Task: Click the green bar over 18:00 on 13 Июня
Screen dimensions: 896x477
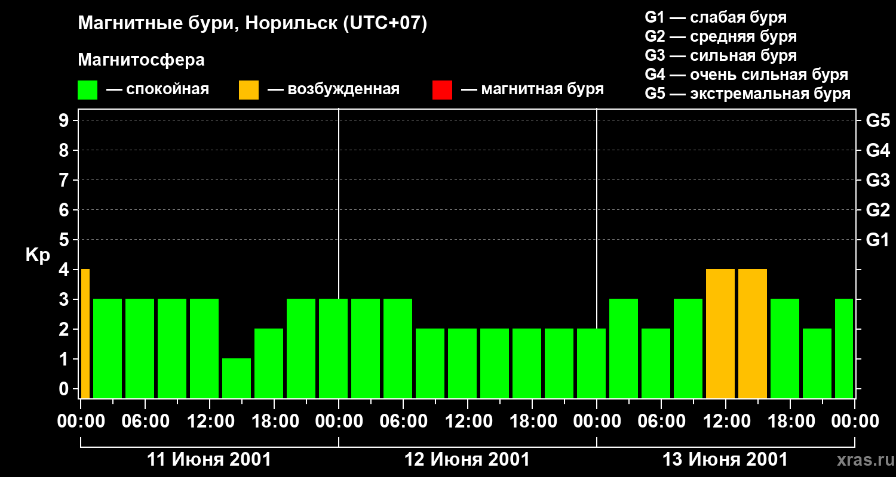Action: point(785,348)
